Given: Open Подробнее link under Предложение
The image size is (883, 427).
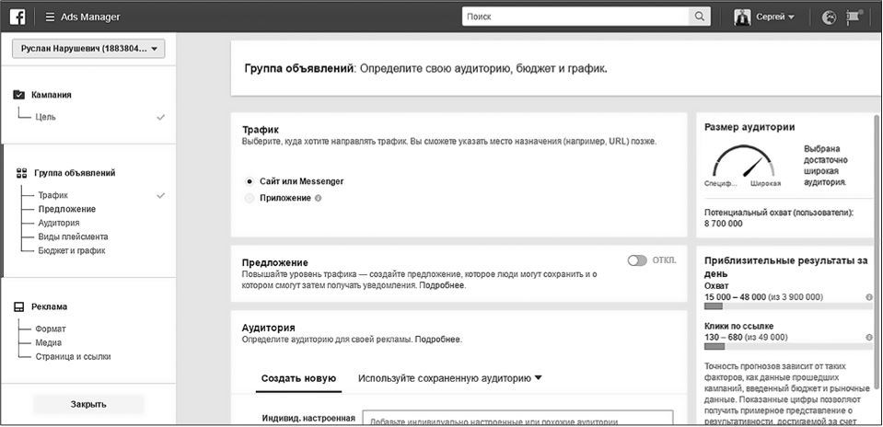Looking at the screenshot, I should point(442,285).
